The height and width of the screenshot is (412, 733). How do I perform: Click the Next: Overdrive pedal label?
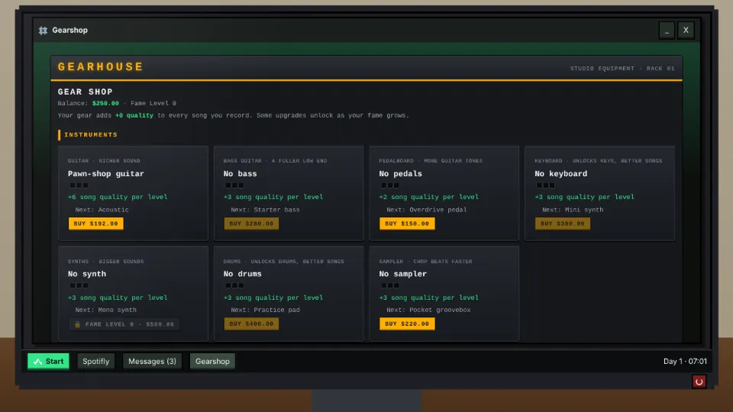pyautogui.click(x=426, y=210)
